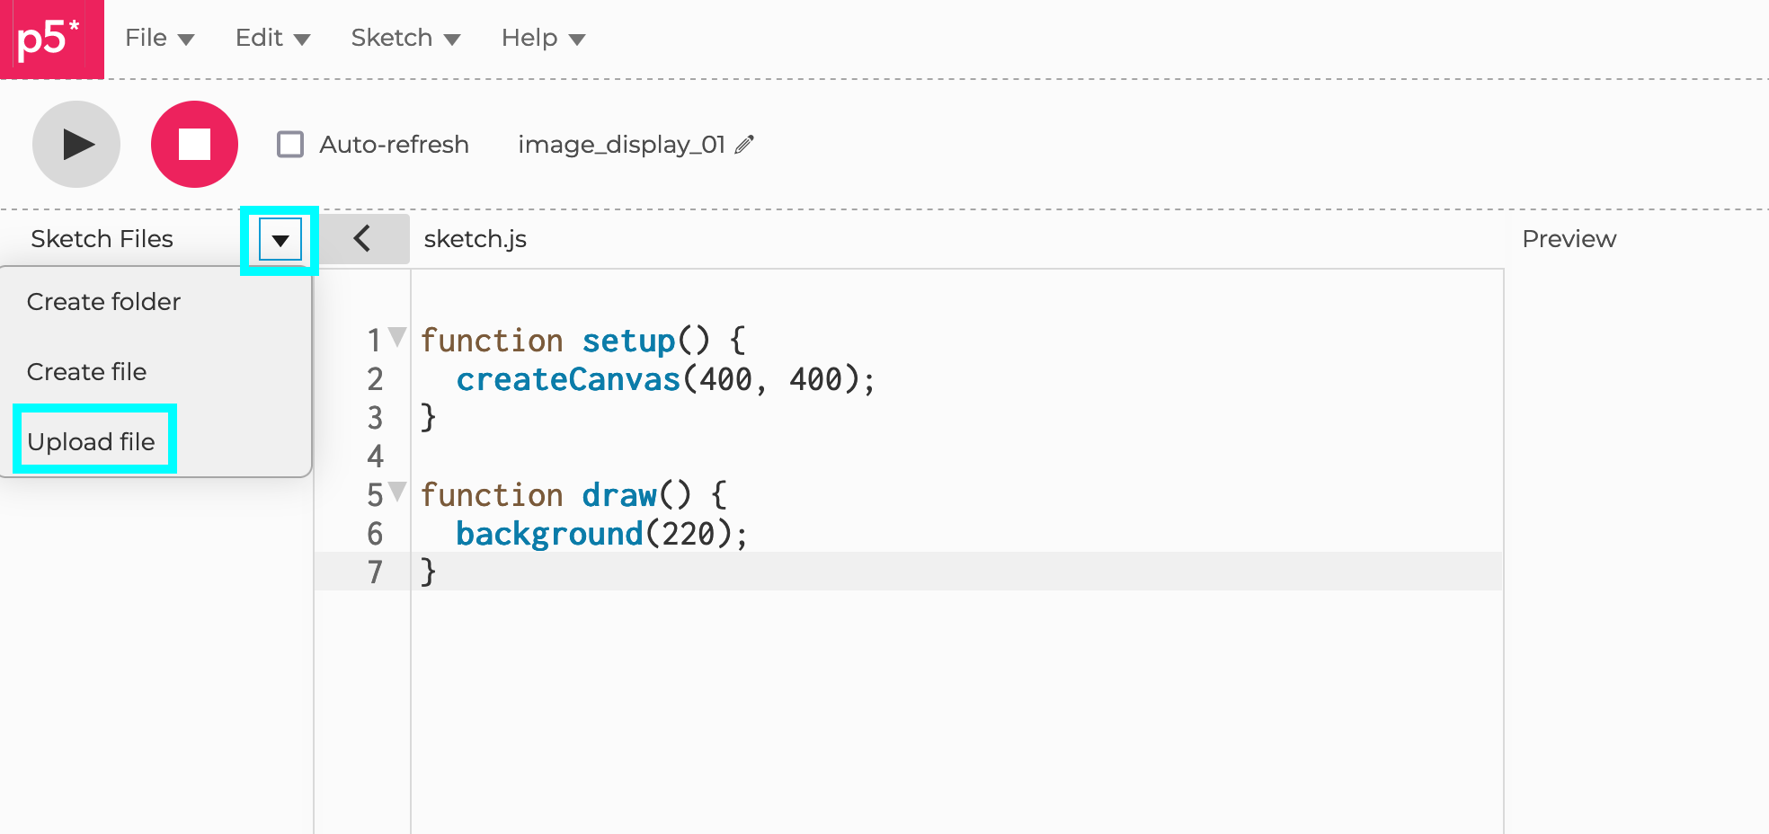This screenshot has width=1769, height=834.
Task: Open the Edit menu
Action: click(x=271, y=38)
